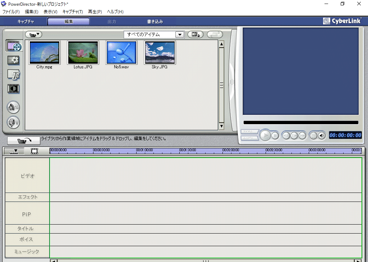Click the add to workspace folder button
The image size is (368, 262).
24,140
